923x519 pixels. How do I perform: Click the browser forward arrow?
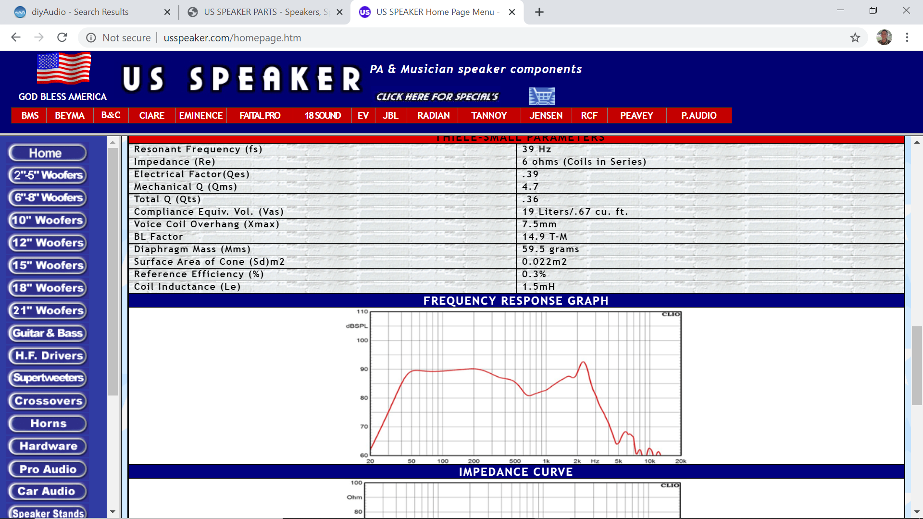pyautogui.click(x=39, y=37)
